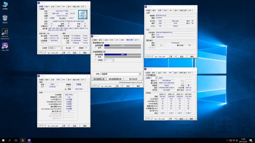255x143 pixels.
Task: Click the OK button in the memory window
Action: click(85, 126)
